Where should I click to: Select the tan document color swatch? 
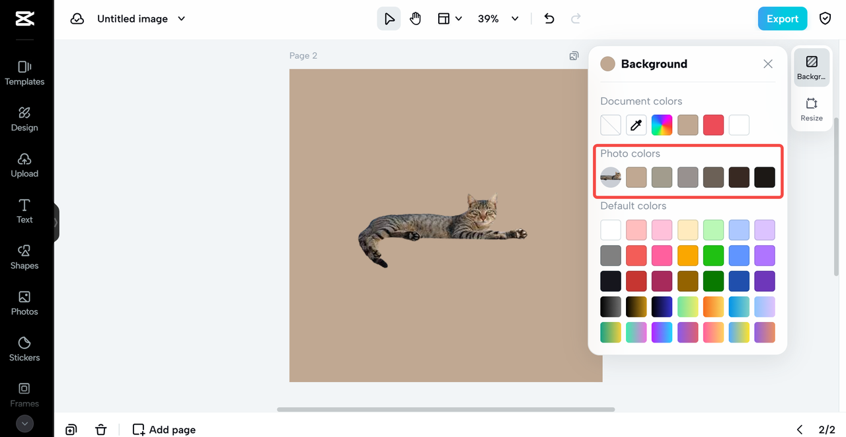(x=688, y=125)
